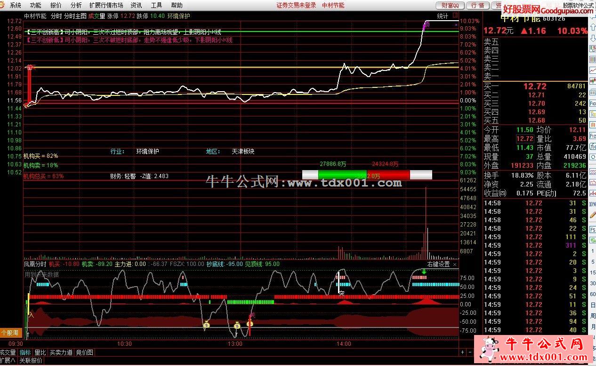The height and width of the screenshot is (366, 596).
Task: Open the 扩展行情市场 menu
Action: pyautogui.click(x=106, y=5)
